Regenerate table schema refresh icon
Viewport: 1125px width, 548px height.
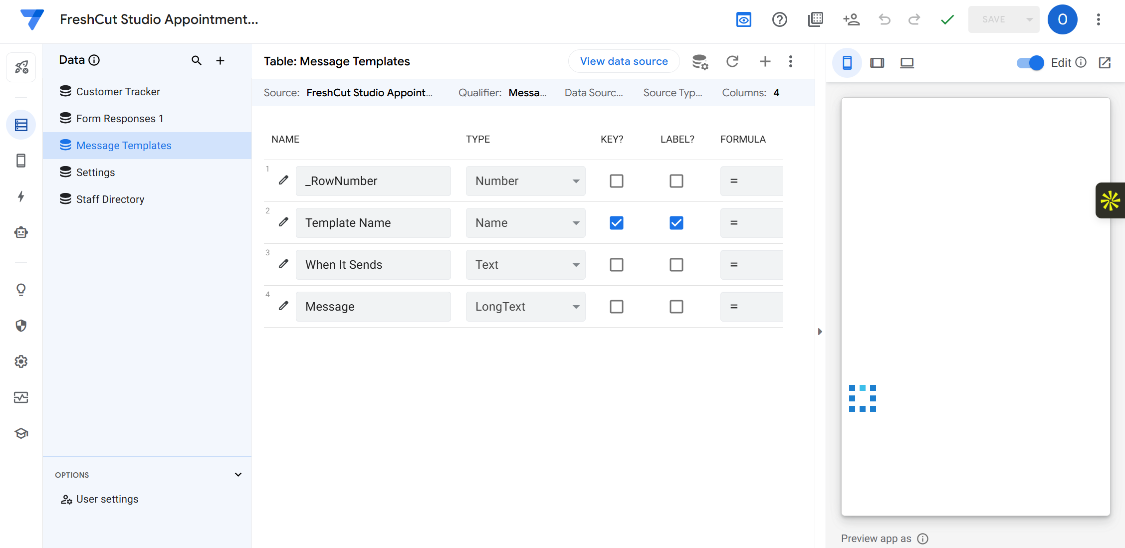tap(732, 61)
